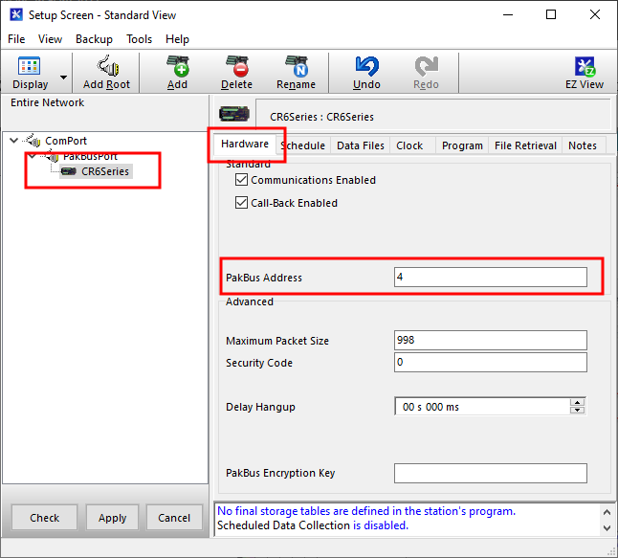Click the PakBus Encryption Key field
618x558 pixels.
[x=491, y=473]
